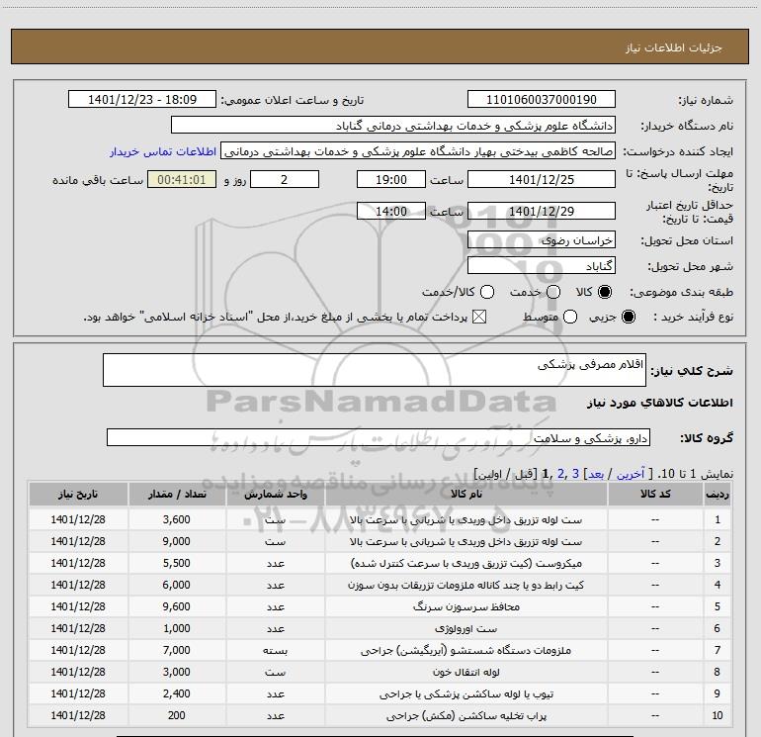Click quantity 9,000 in row 2
Image resolution: width=761 pixels, height=737 pixels.
click(177, 541)
